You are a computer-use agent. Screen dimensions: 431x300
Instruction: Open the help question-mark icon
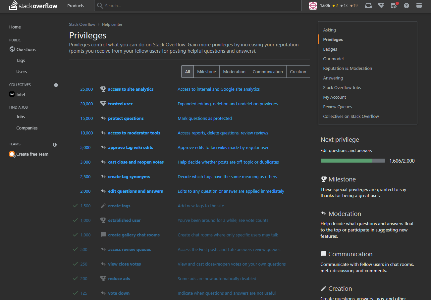[406, 6]
